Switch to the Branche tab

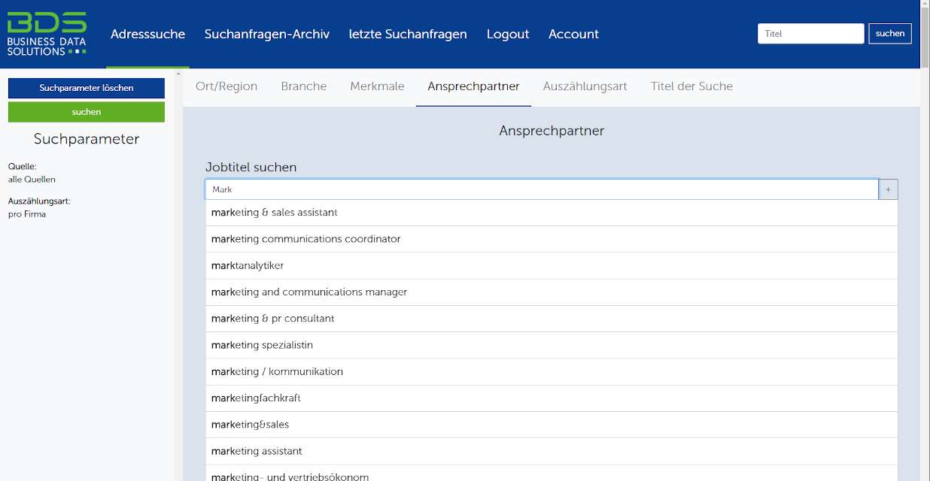point(304,86)
